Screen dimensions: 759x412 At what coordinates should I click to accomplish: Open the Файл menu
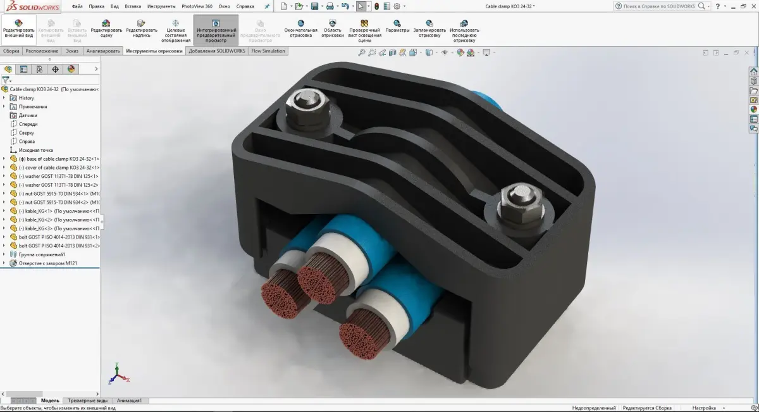coord(77,6)
